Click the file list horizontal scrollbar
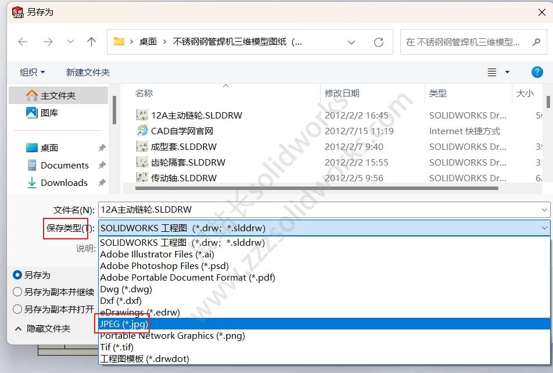 click(x=317, y=188)
